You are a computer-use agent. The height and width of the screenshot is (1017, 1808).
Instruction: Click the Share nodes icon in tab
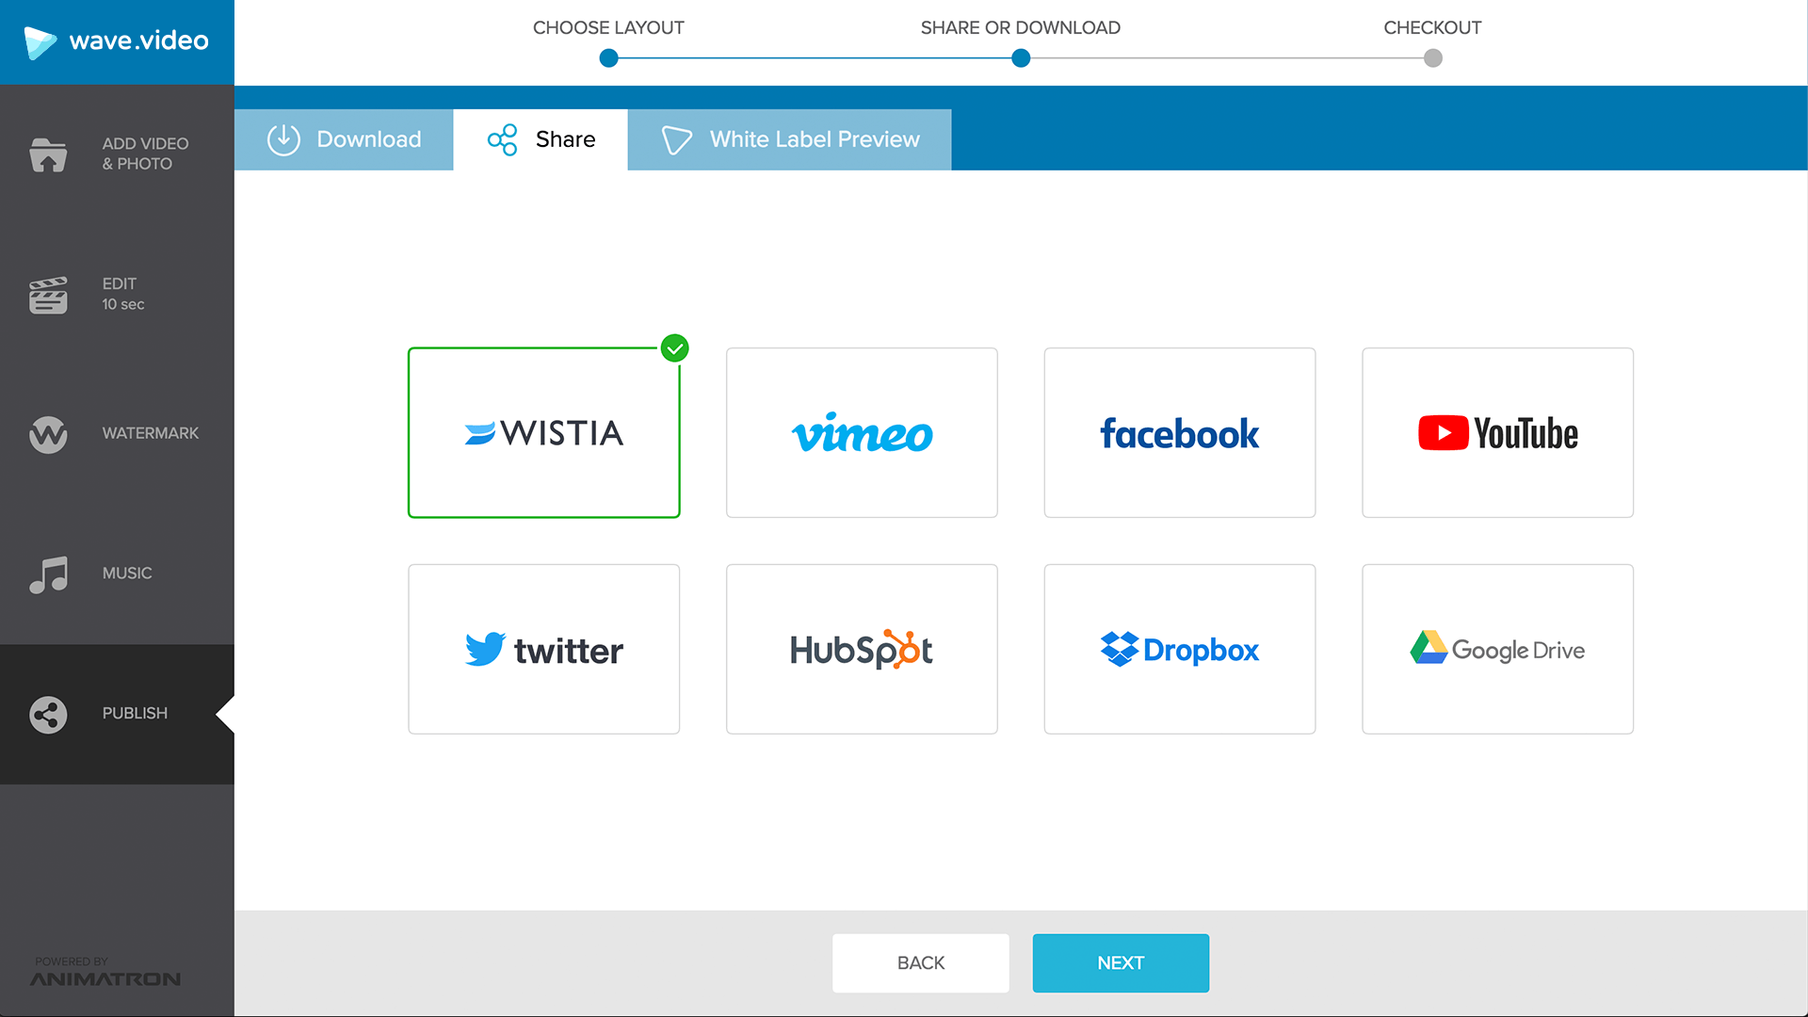pyautogui.click(x=502, y=139)
